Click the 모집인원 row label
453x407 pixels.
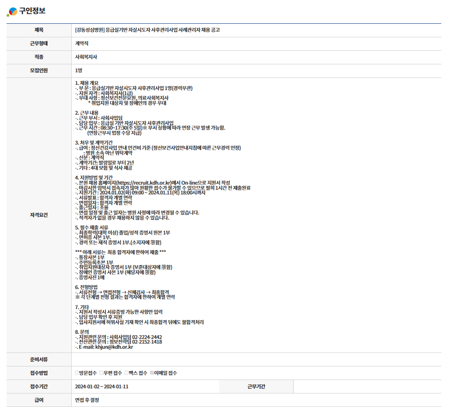click(39, 70)
